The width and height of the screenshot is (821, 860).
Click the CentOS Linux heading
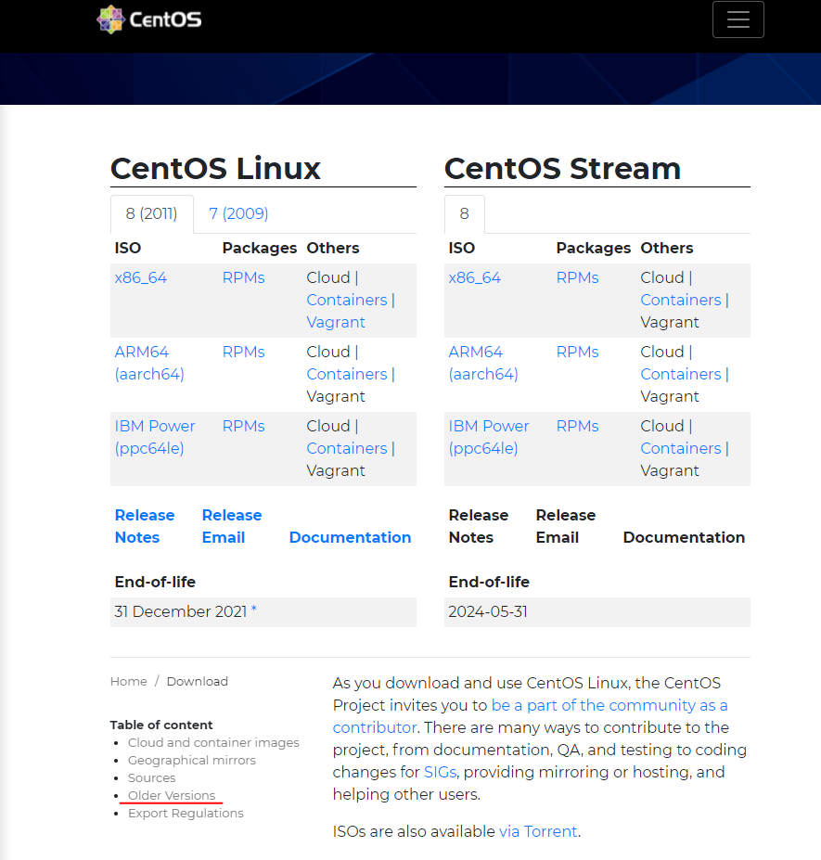tap(215, 168)
